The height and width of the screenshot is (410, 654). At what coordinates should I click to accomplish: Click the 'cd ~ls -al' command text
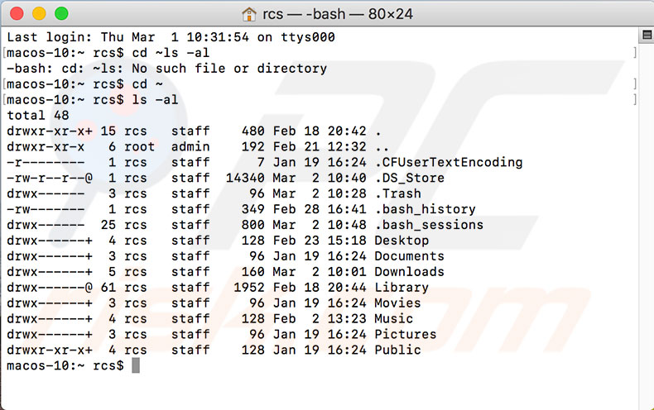[x=171, y=53]
